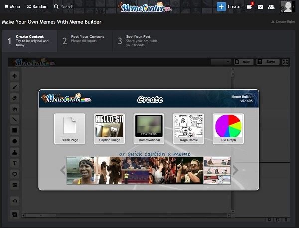Choose the Blank Page template
The width and height of the screenshot is (299, 228).
click(x=70, y=129)
